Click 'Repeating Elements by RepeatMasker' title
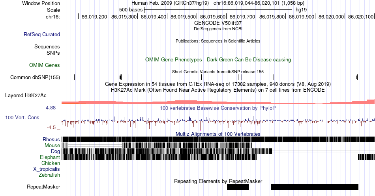The width and height of the screenshot is (375, 196). click(218, 181)
